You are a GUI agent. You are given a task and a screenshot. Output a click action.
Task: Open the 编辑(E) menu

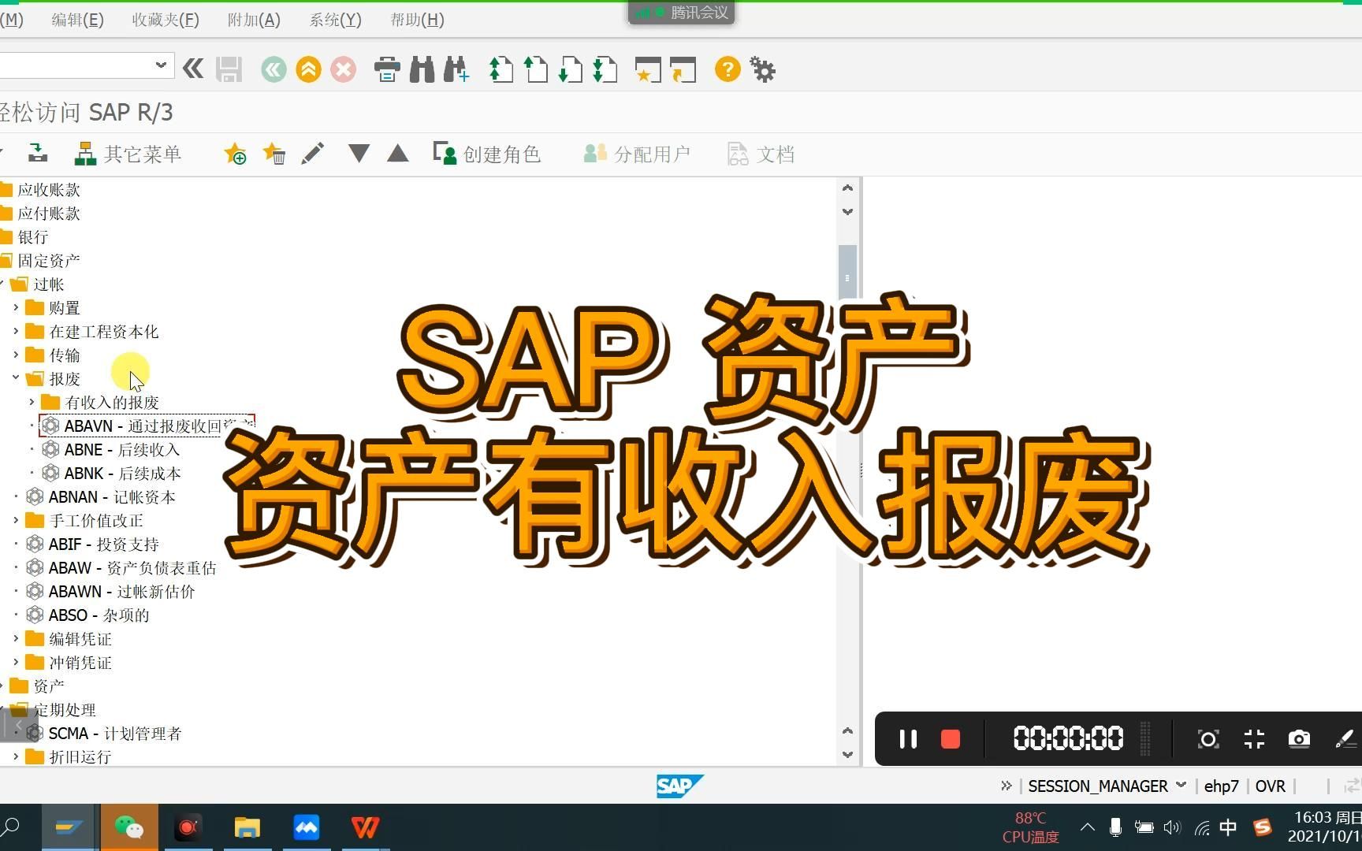[77, 20]
